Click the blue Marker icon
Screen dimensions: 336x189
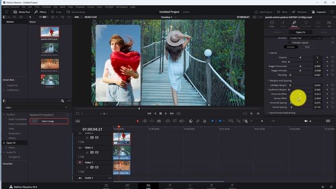point(220,121)
